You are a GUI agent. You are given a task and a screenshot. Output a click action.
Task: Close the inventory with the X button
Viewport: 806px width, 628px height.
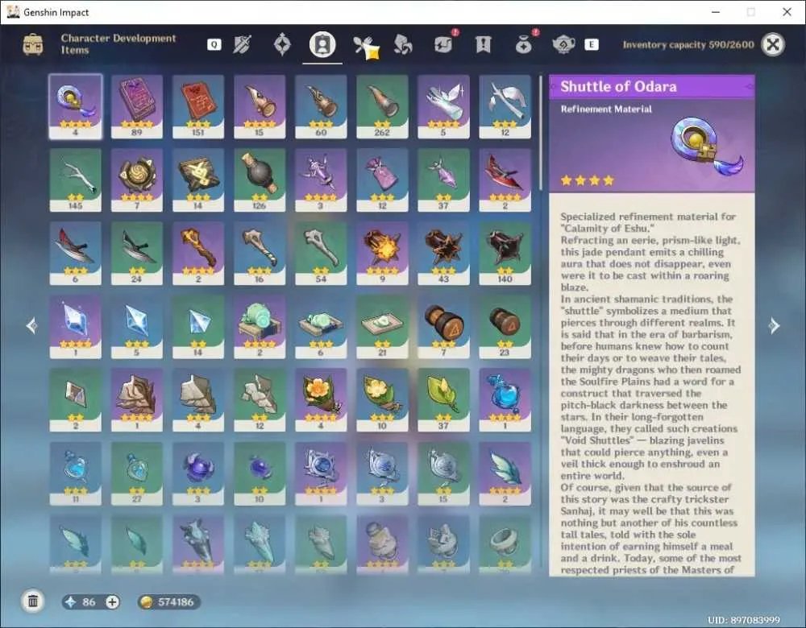coord(773,44)
